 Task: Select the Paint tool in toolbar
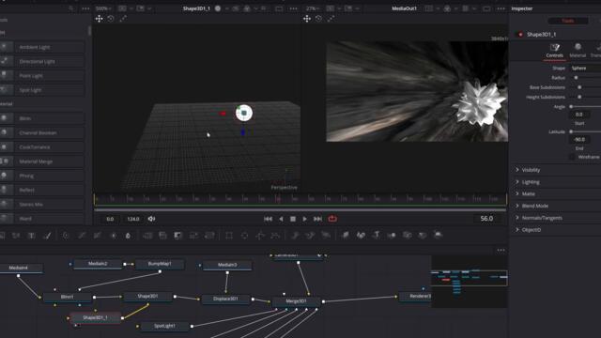tap(47, 236)
